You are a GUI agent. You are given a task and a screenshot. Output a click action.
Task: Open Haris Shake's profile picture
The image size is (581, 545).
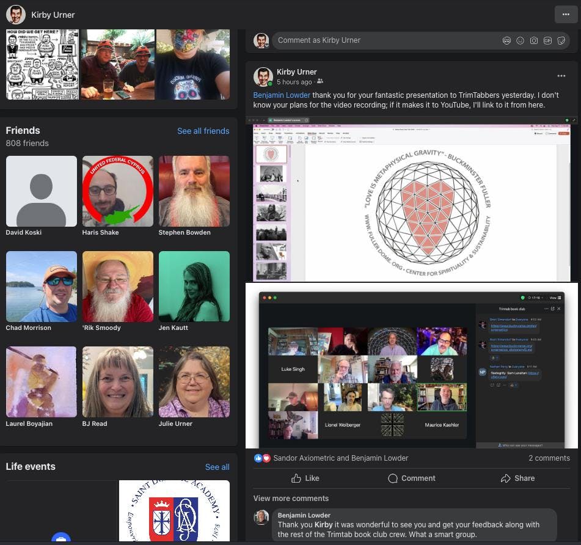[118, 191]
